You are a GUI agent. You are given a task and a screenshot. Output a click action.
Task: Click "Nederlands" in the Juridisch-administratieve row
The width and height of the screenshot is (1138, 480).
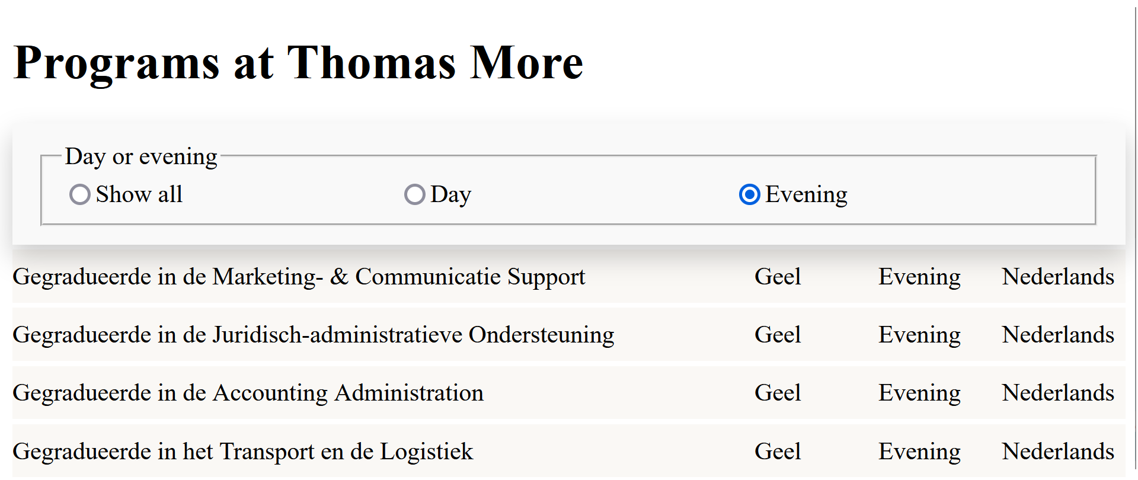[x=1057, y=335]
